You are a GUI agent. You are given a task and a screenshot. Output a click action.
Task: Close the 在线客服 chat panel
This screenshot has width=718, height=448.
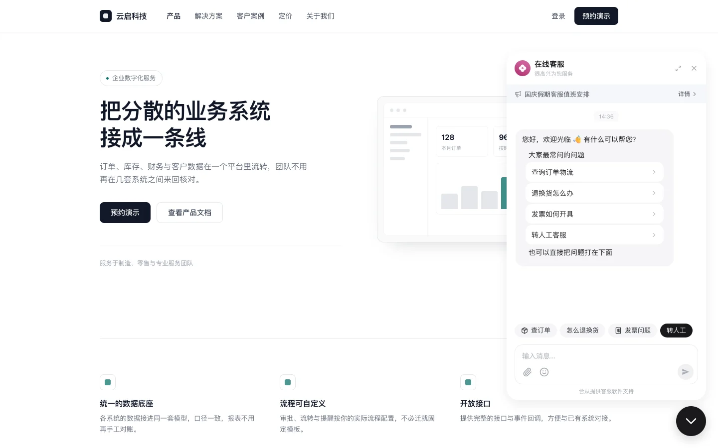[x=694, y=68]
